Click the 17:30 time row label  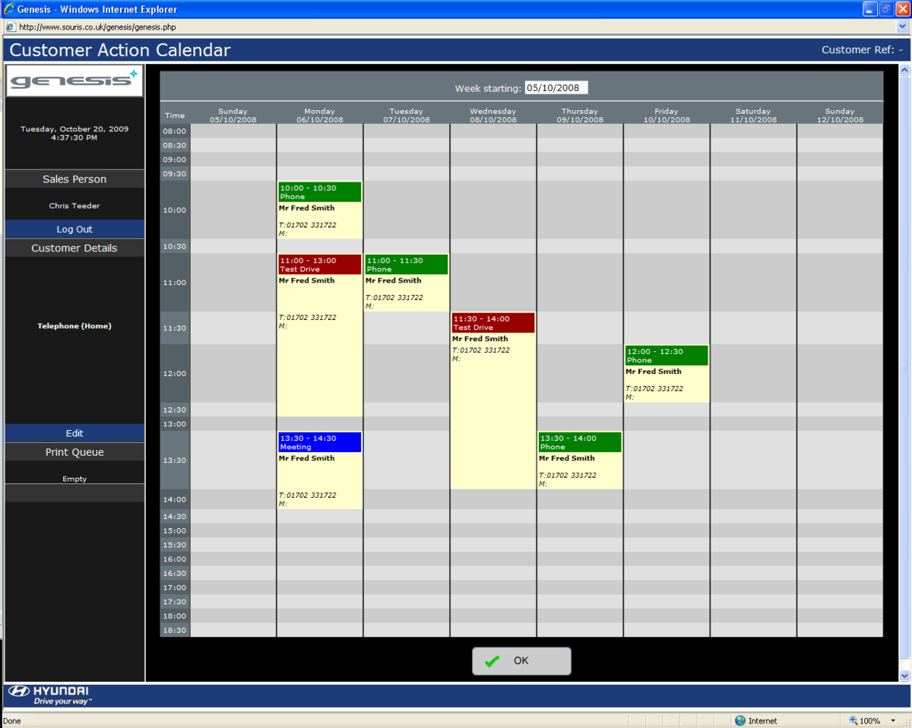[x=175, y=602]
